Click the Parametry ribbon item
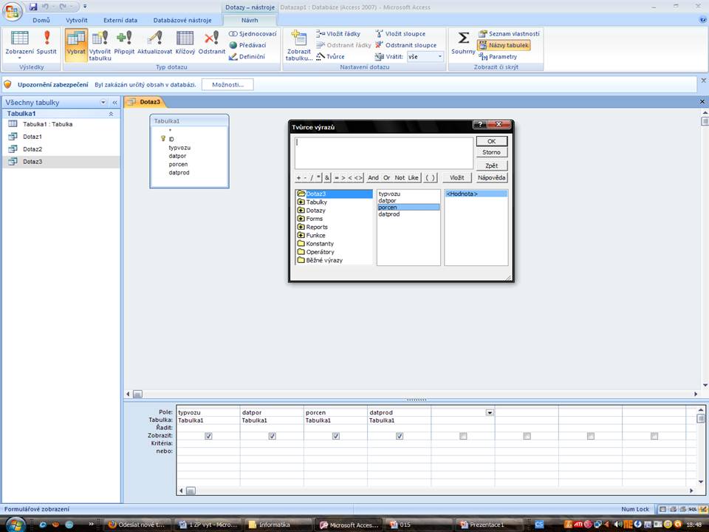709x532 pixels. [x=498, y=57]
